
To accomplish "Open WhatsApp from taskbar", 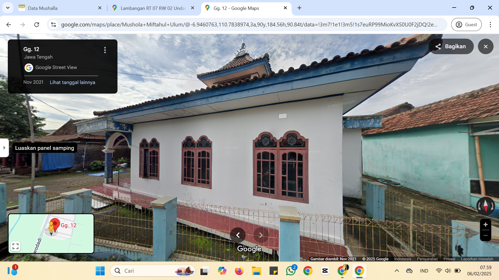I will pos(291,271).
